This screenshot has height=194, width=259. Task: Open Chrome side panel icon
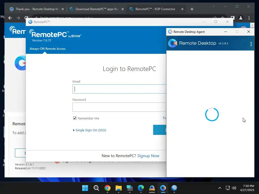pos(233,18)
